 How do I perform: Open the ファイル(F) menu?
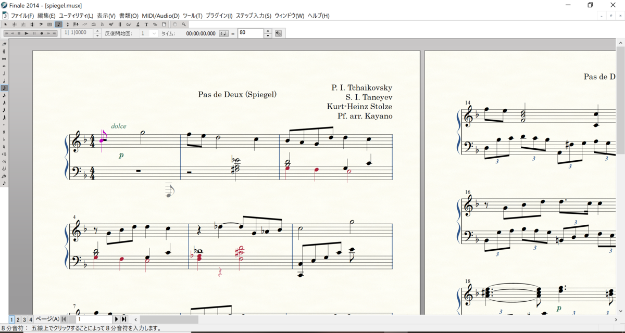coord(22,16)
